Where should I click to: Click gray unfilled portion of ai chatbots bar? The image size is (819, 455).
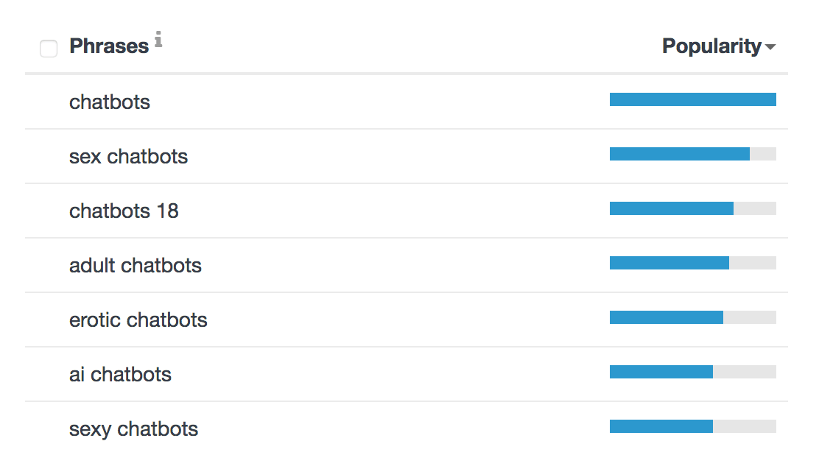pyautogui.click(x=745, y=372)
